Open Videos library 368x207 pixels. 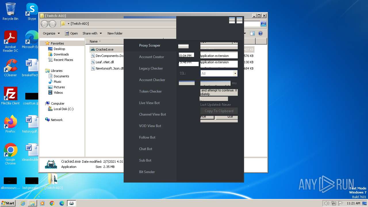58,93
